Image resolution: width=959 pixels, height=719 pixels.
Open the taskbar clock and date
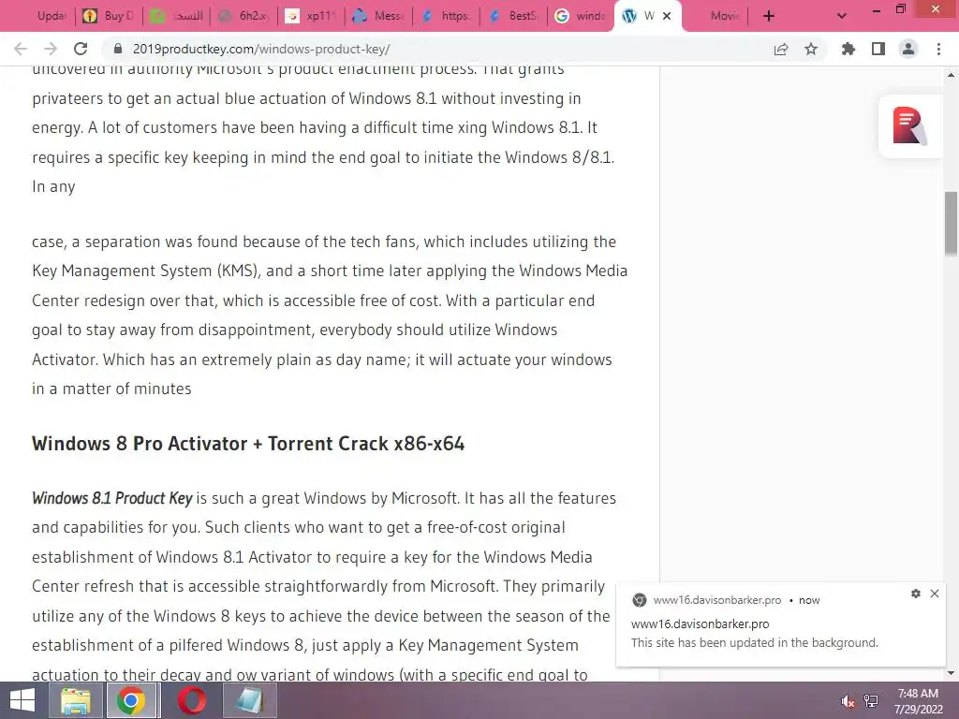pos(918,701)
